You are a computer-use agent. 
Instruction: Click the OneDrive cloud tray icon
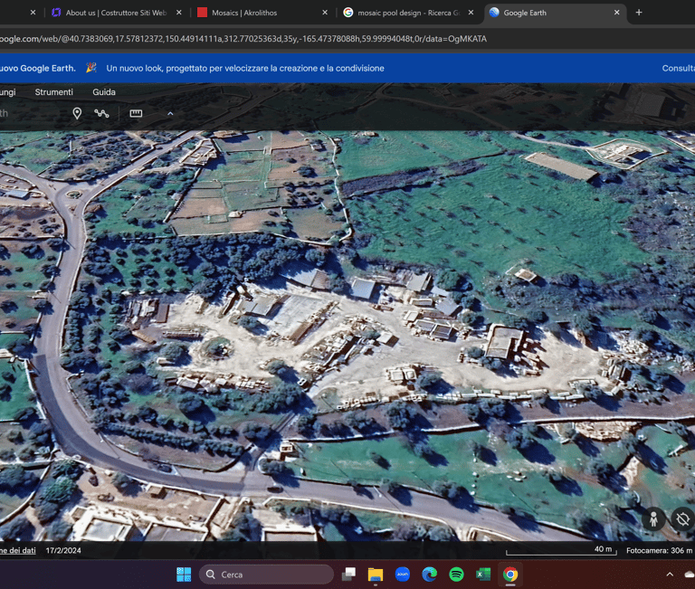pyautogui.click(x=690, y=575)
